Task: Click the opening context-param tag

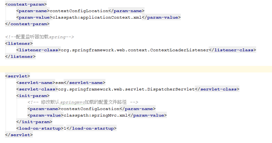Action: pos(26,4)
